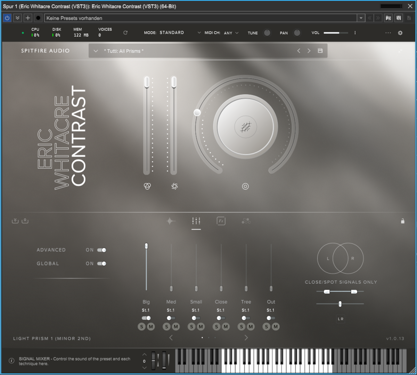
Task: Click the TUNE knob
Action: [267, 33]
